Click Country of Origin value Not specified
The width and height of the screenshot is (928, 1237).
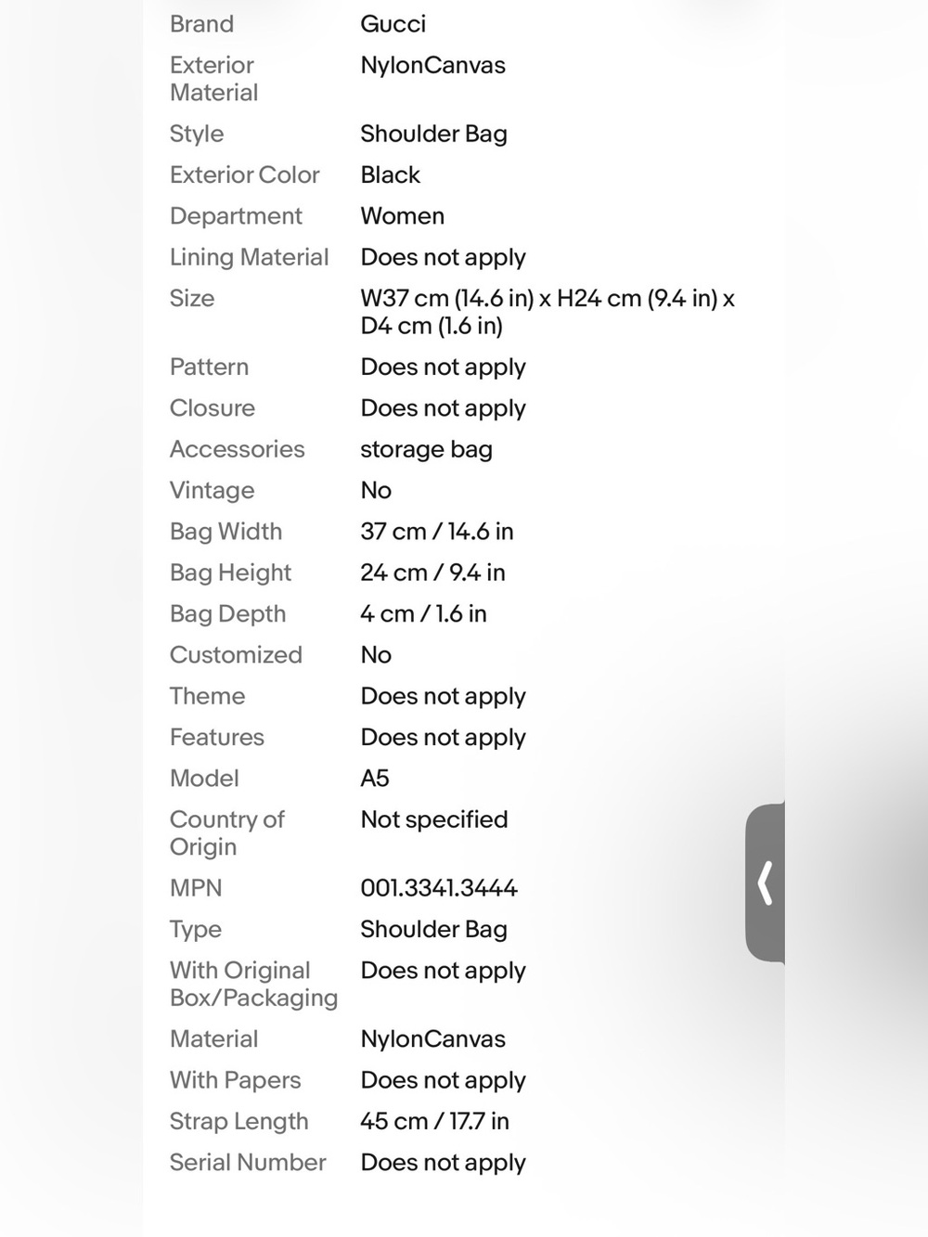(433, 819)
